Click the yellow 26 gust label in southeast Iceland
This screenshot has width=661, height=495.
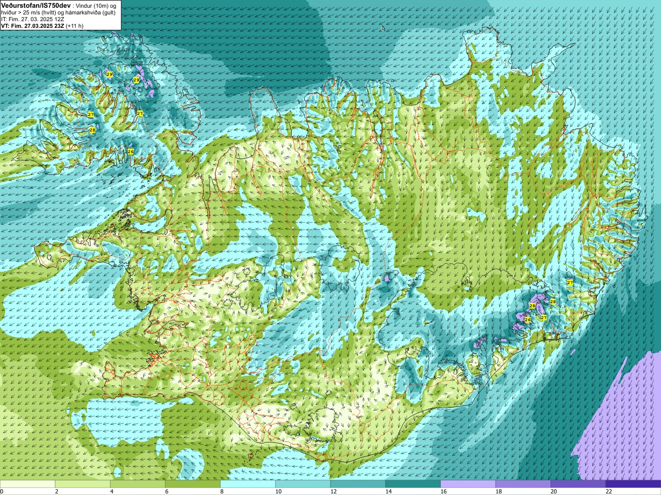tap(527, 320)
